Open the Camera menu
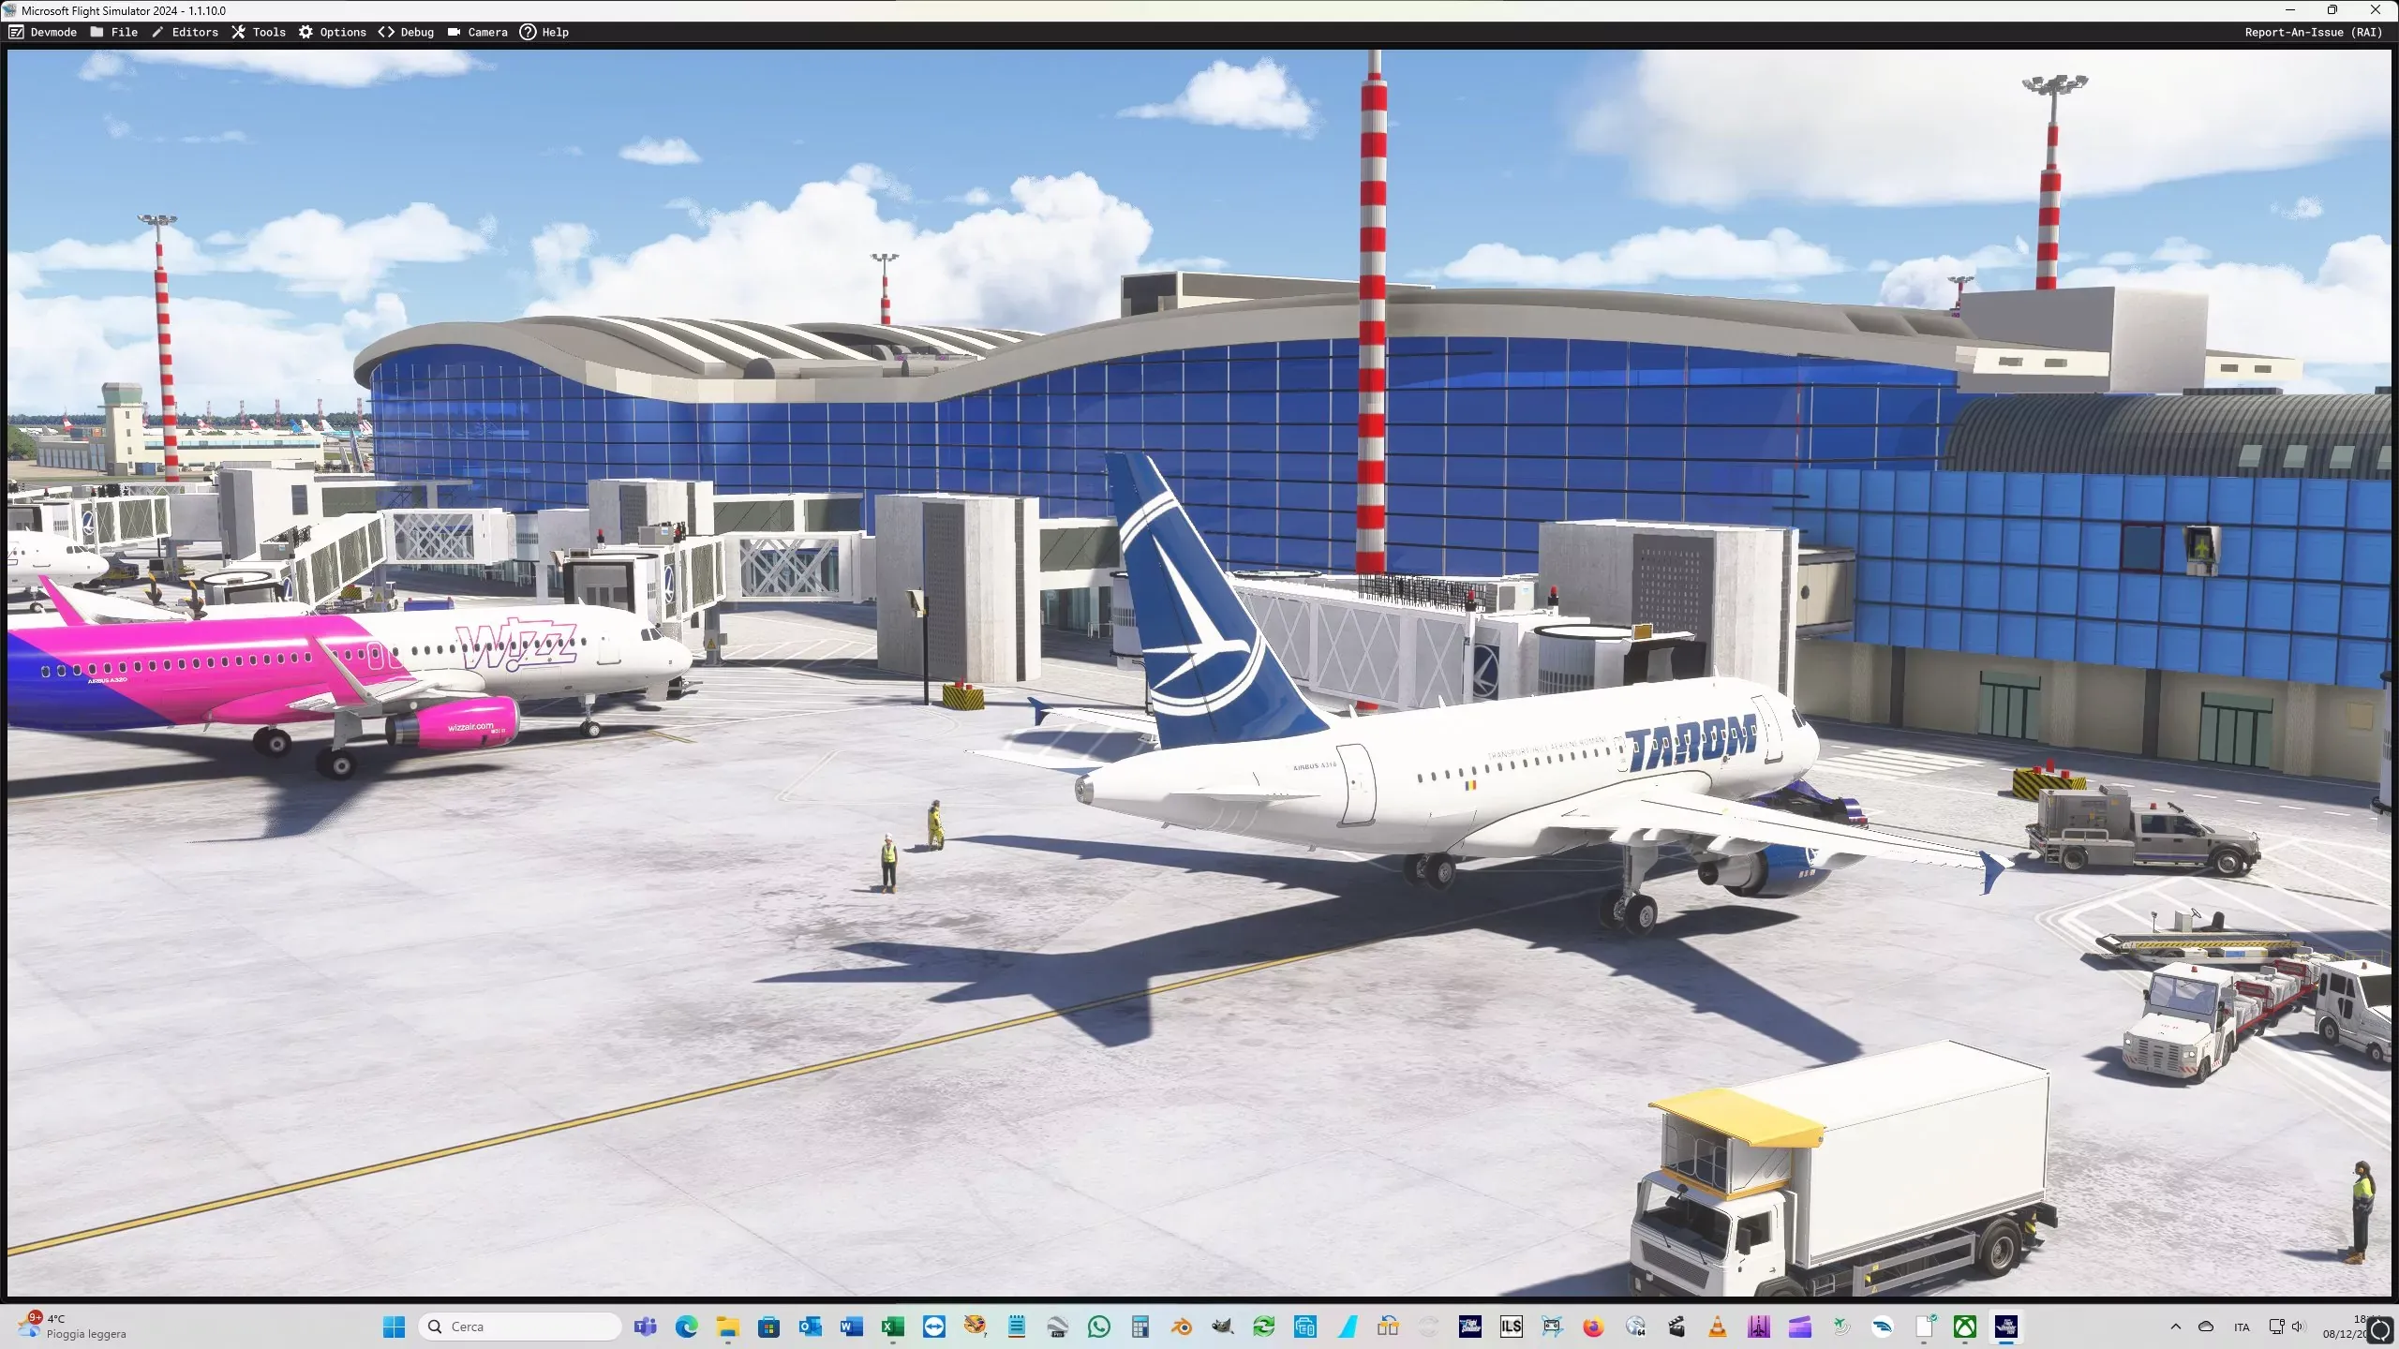The width and height of the screenshot is (2399, 1349). (x=478, y=32)
